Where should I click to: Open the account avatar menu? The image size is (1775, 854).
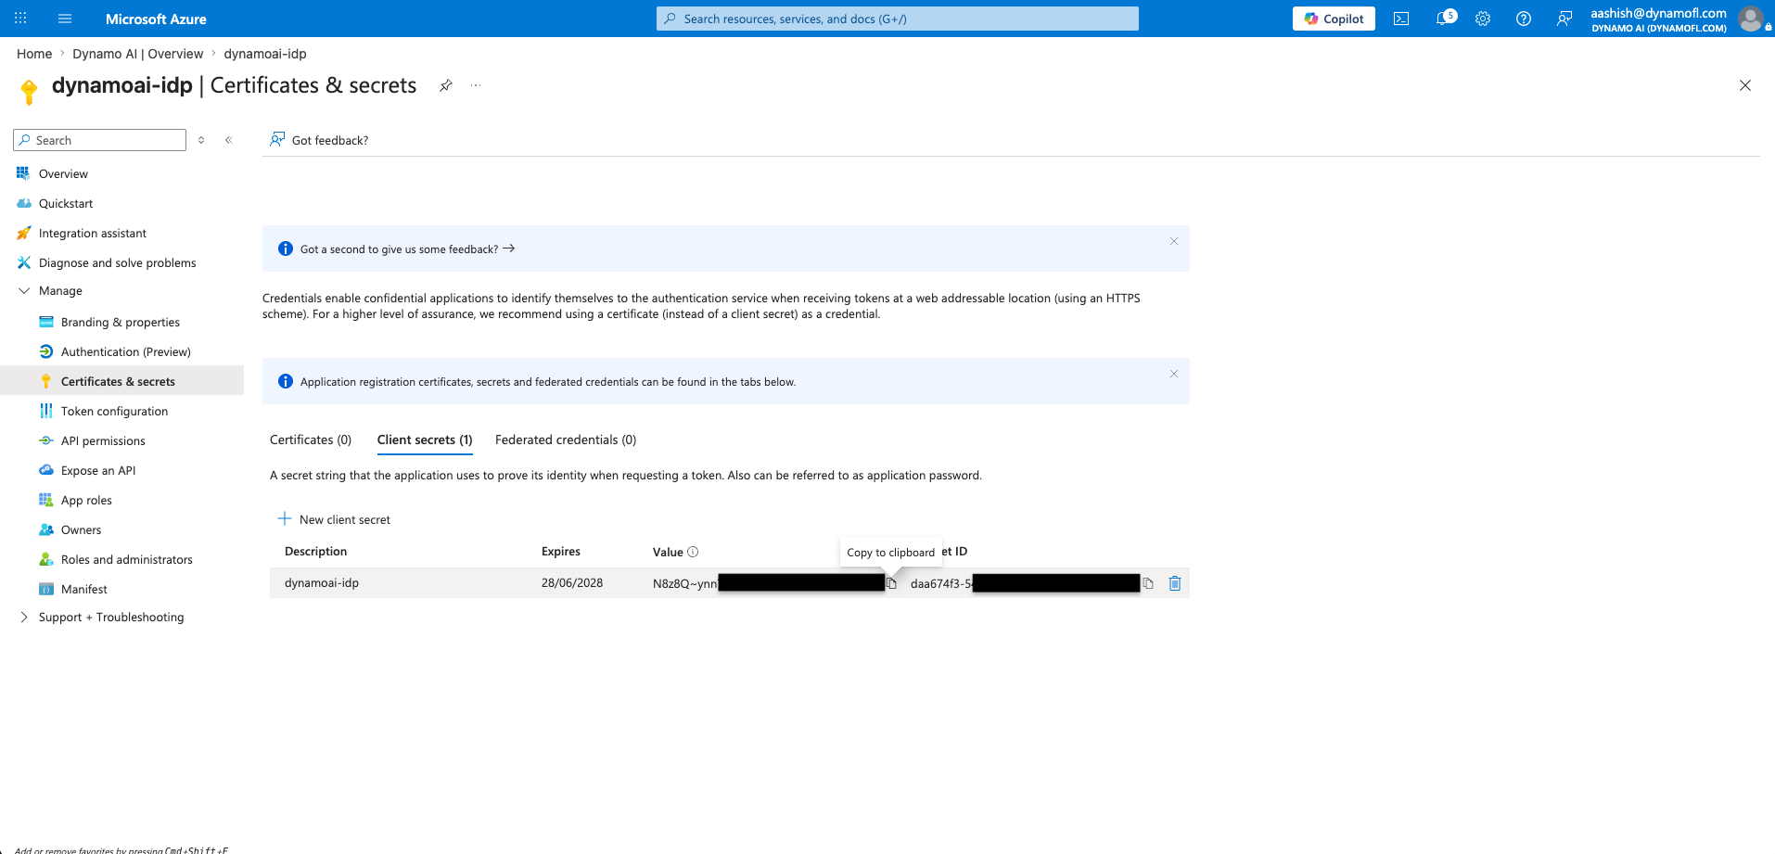coord(1751,19)
